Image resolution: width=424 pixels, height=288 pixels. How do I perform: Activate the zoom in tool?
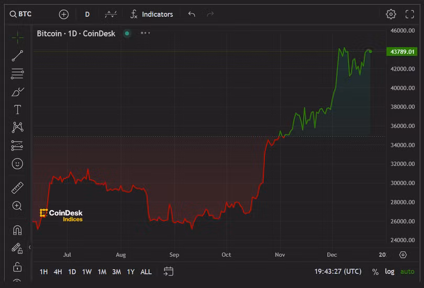click(x=17, y=206)
